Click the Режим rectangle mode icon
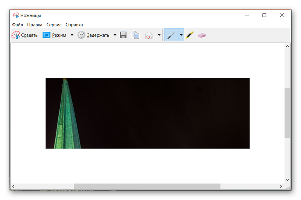This screenshot has width=301, height=200. tap(47, 35)
